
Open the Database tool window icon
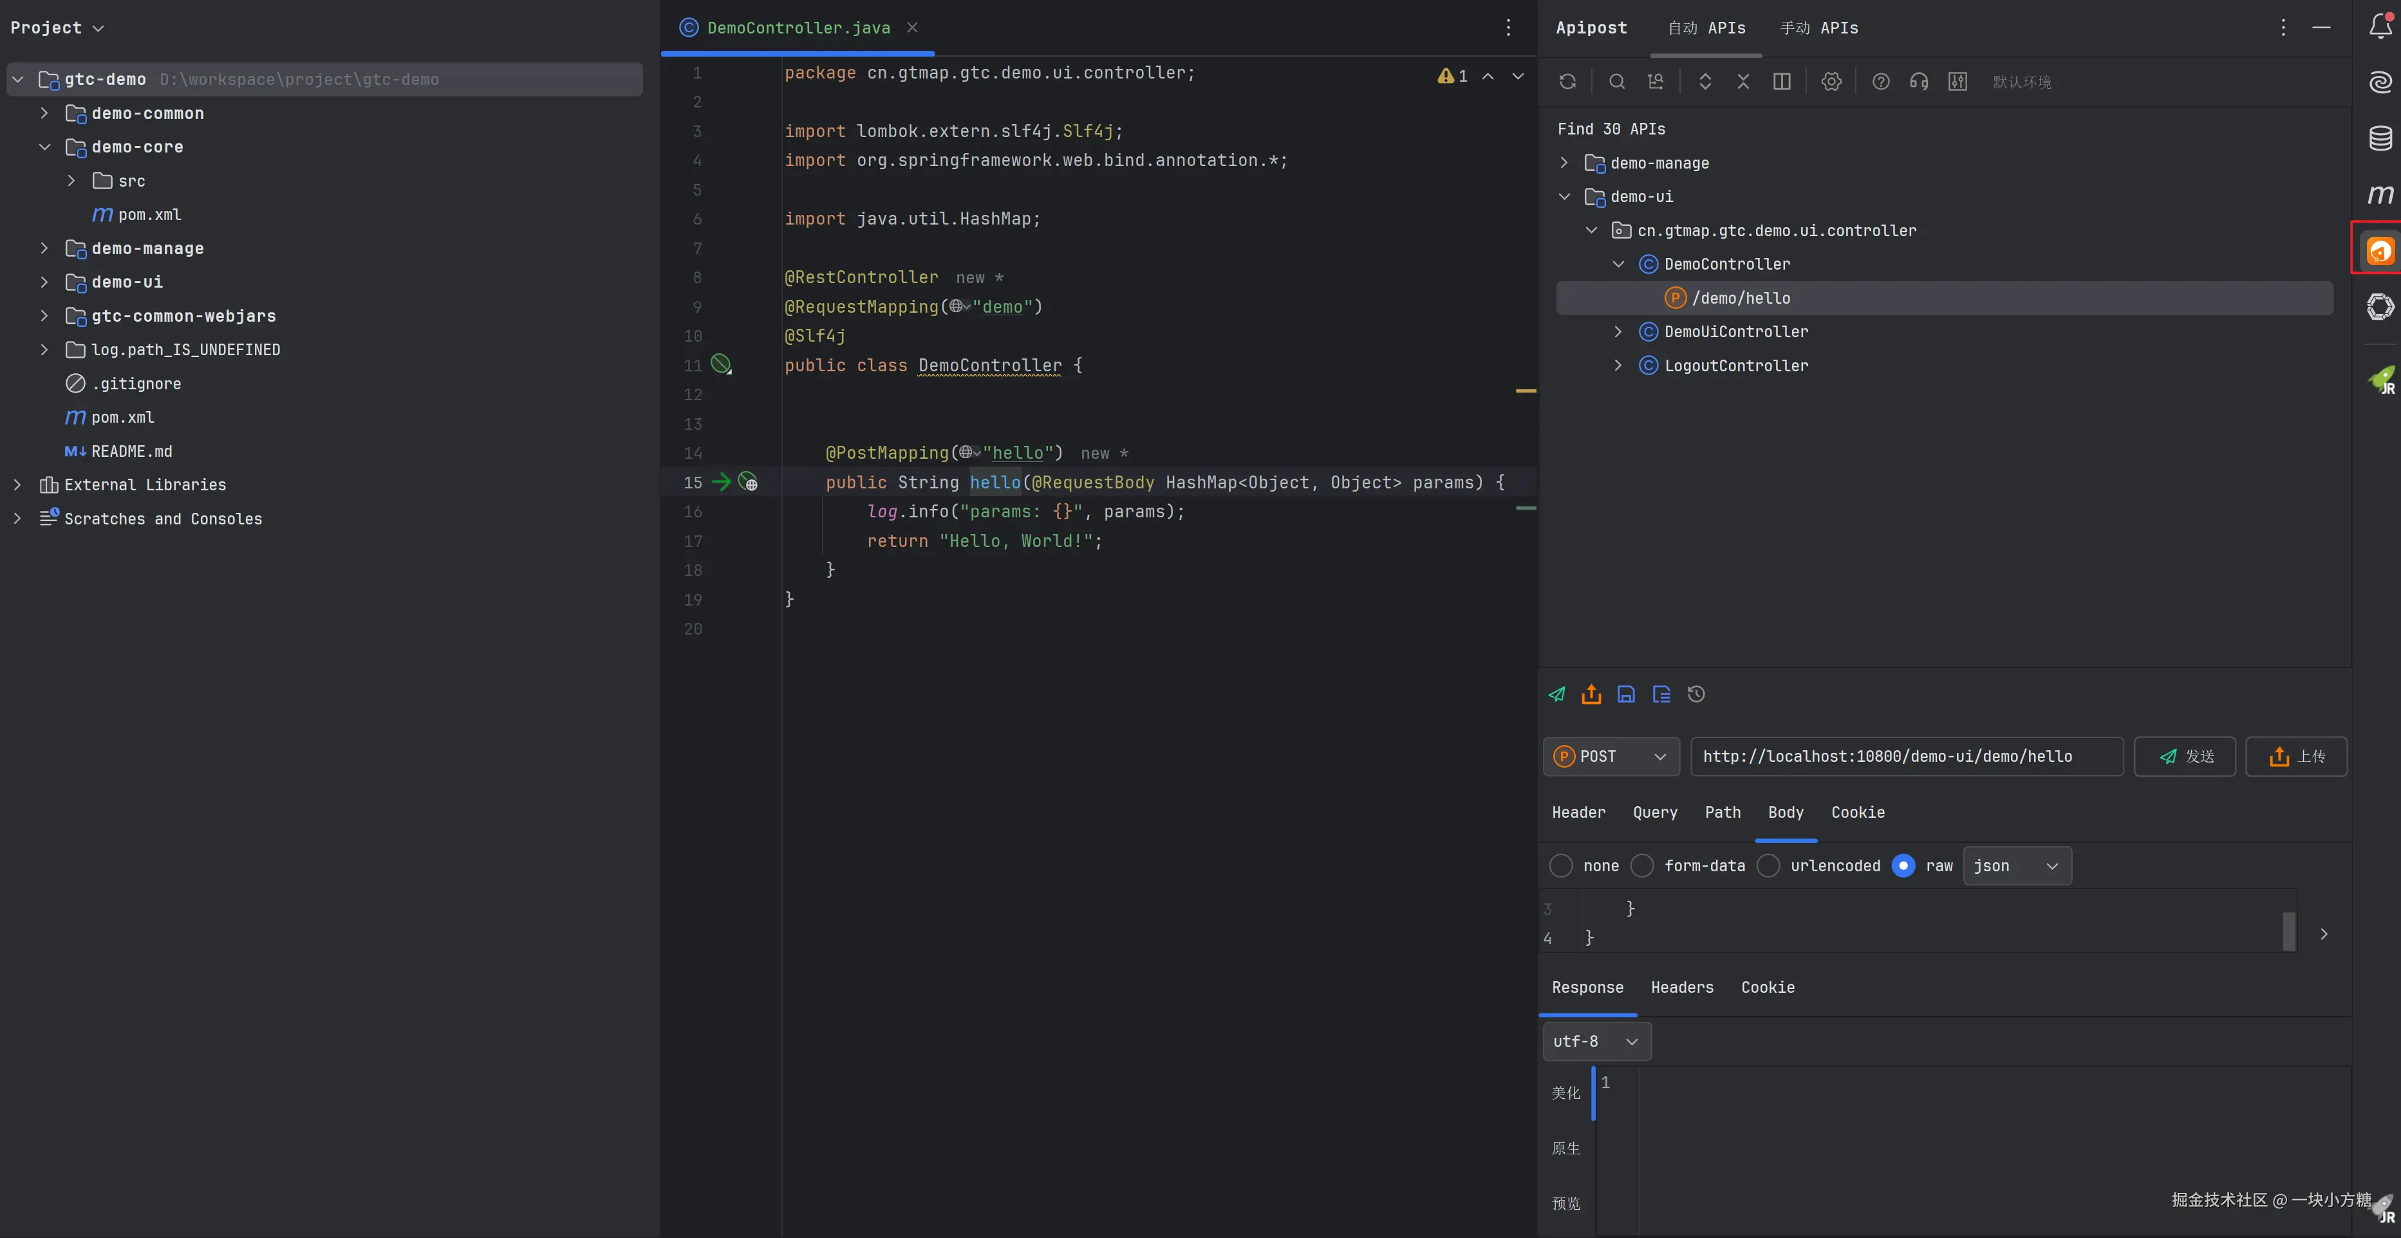[2380, 138]
